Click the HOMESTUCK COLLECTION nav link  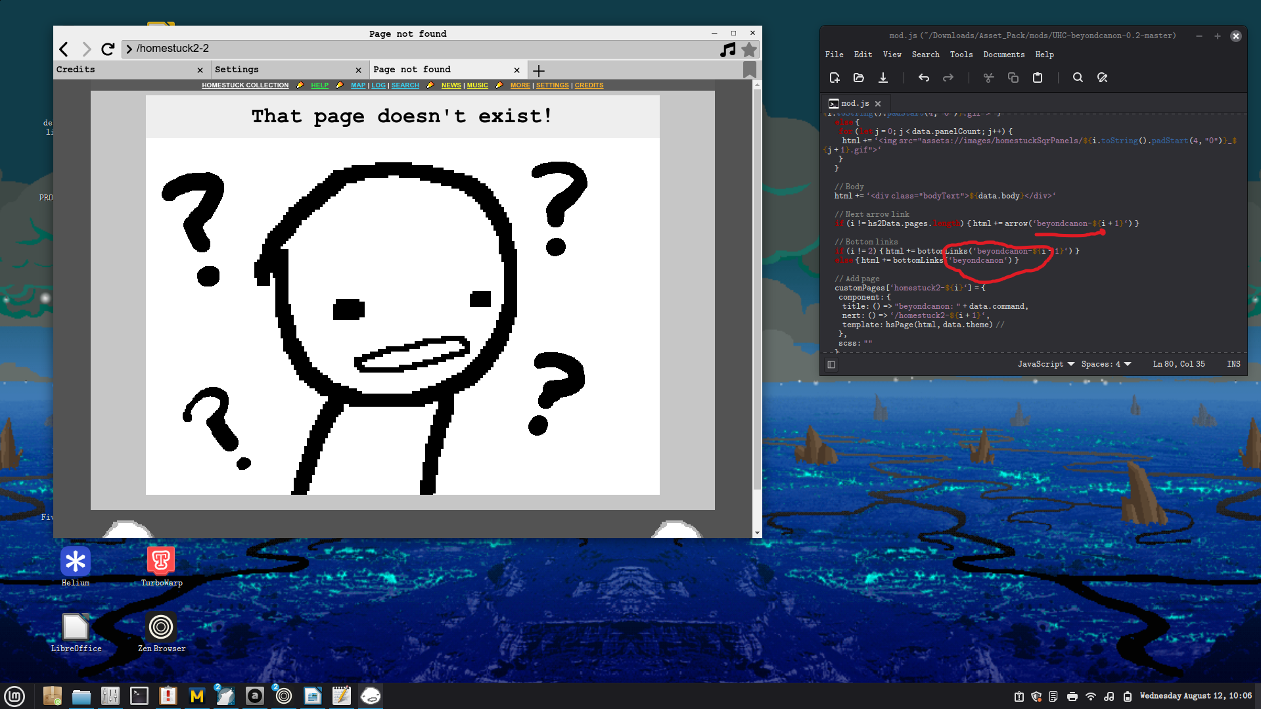(x=245, y=85)
